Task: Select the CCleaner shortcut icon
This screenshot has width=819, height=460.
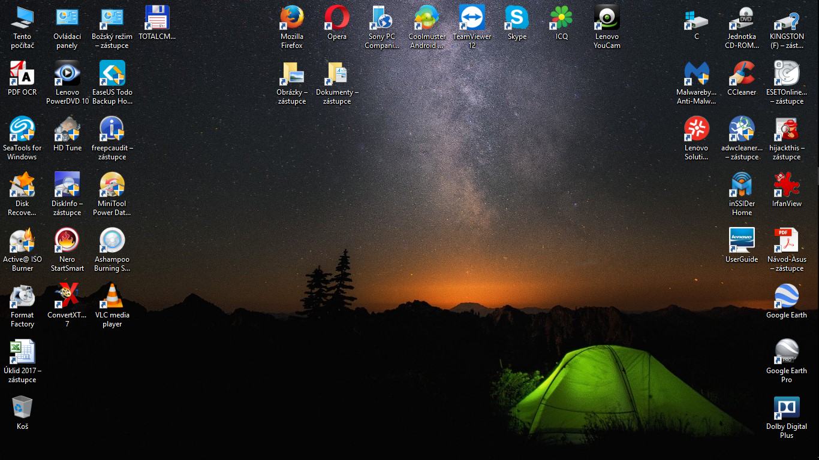Action: coord(742,74)
